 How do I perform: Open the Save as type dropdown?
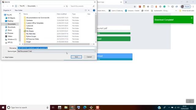point(57,51)
